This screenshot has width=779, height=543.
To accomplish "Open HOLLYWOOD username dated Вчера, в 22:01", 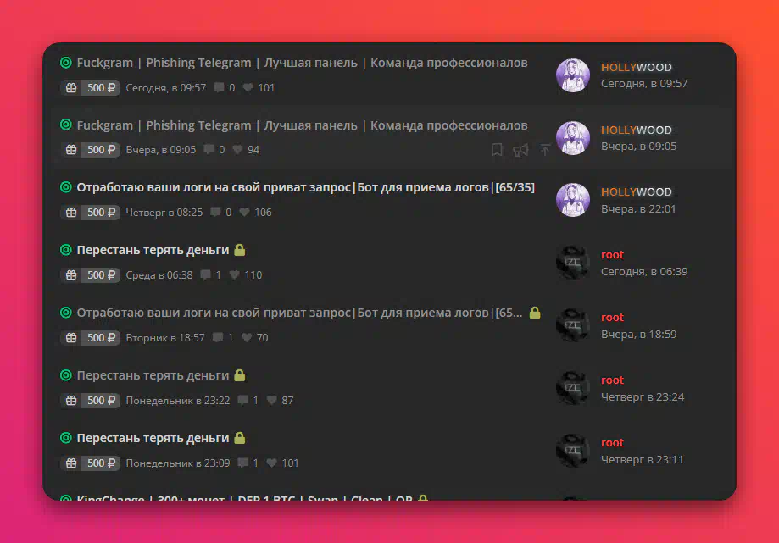I will tap(637, 191).
